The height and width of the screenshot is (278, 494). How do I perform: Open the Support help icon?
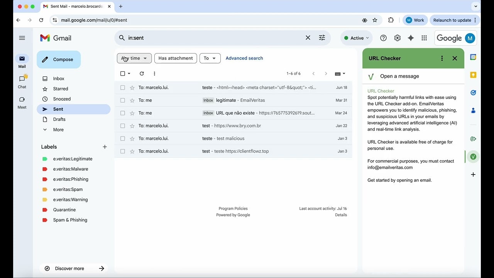coord(383,38)
